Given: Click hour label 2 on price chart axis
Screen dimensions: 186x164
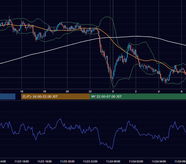Looking at the screenshot, I should [x=136, y=92].
